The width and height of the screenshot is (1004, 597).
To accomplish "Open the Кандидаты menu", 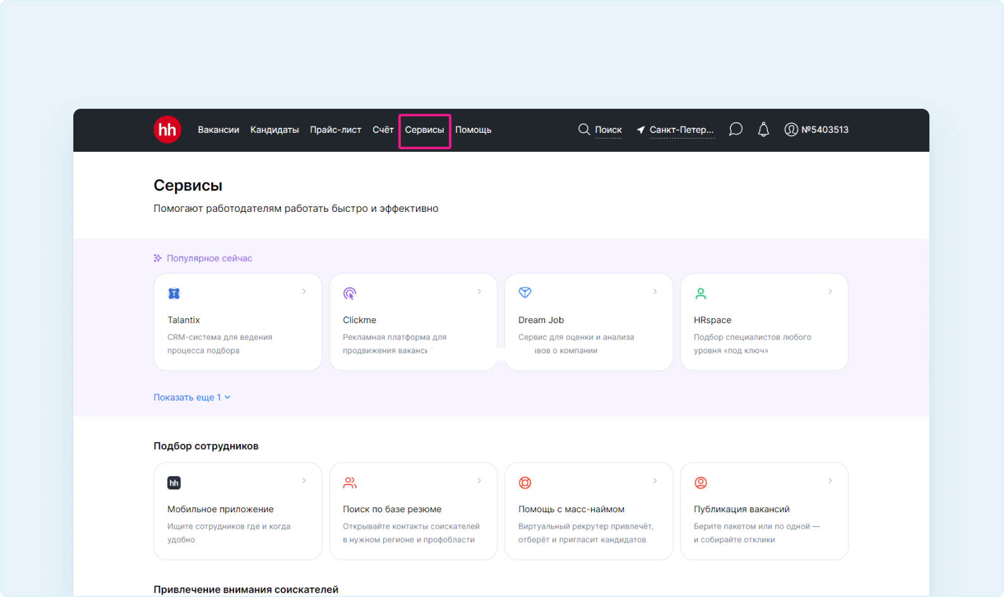I will 274,130.
